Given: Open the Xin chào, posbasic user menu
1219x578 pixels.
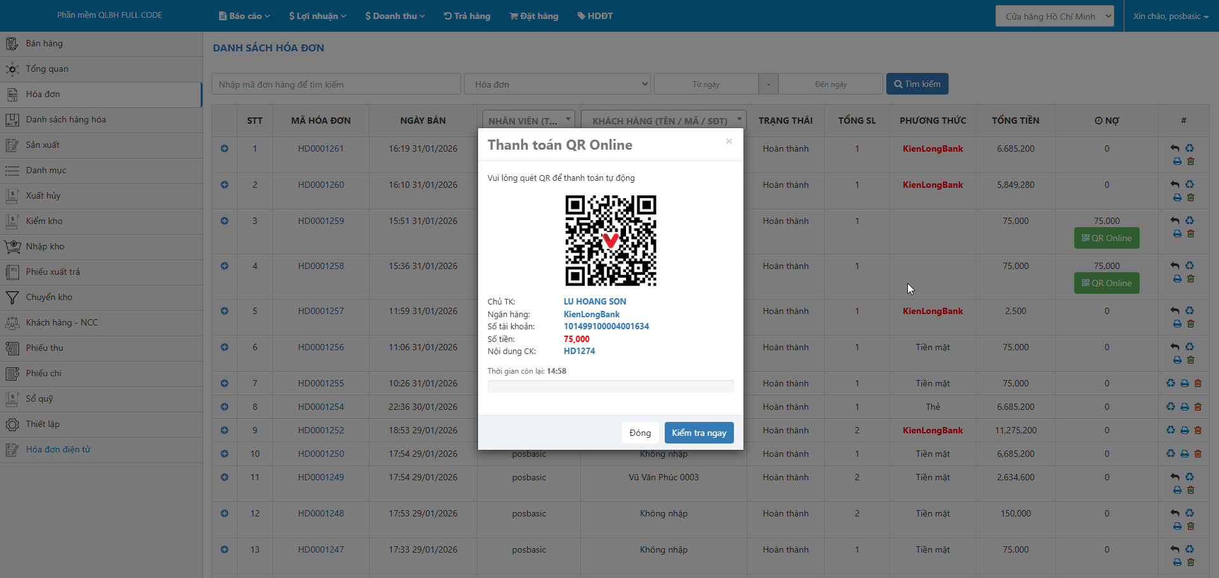Looking at the screenshot, I should [1171, 16].
